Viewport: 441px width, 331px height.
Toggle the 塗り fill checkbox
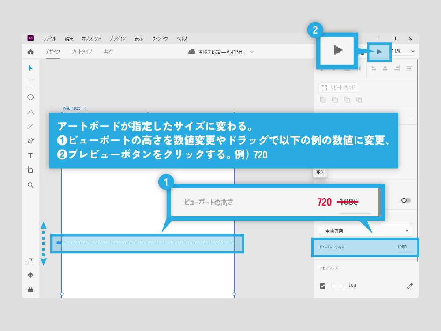323,286
